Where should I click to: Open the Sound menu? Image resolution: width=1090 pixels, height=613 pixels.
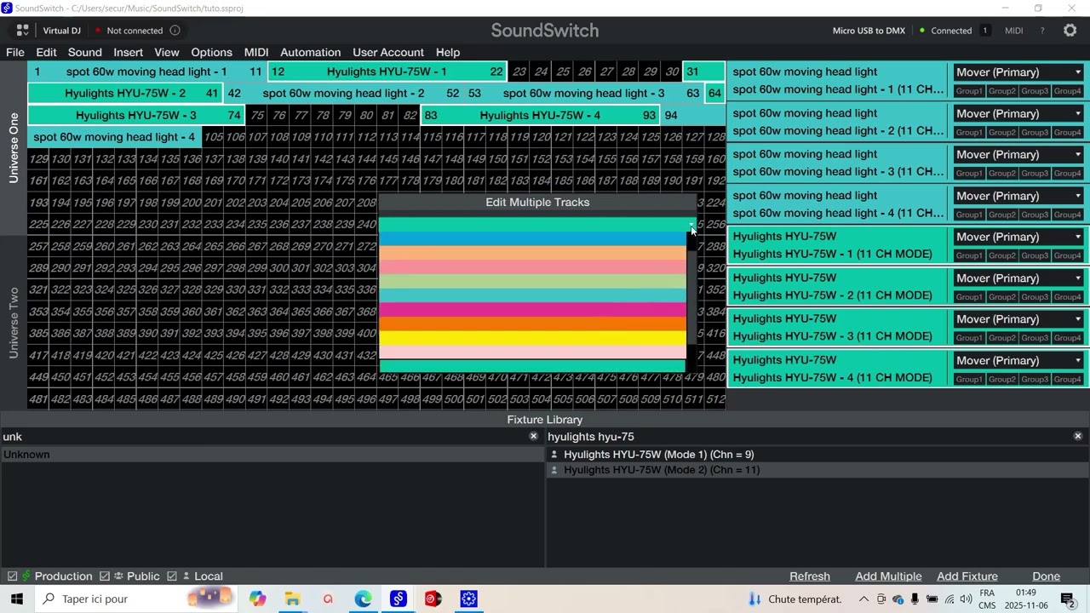[x=85, y=53]
